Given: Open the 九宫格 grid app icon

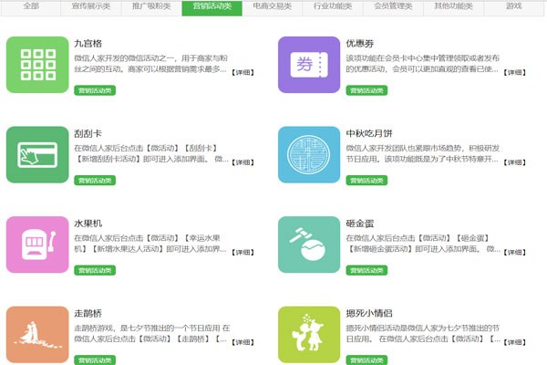Looking at the screenshot, I should [37, 65].
